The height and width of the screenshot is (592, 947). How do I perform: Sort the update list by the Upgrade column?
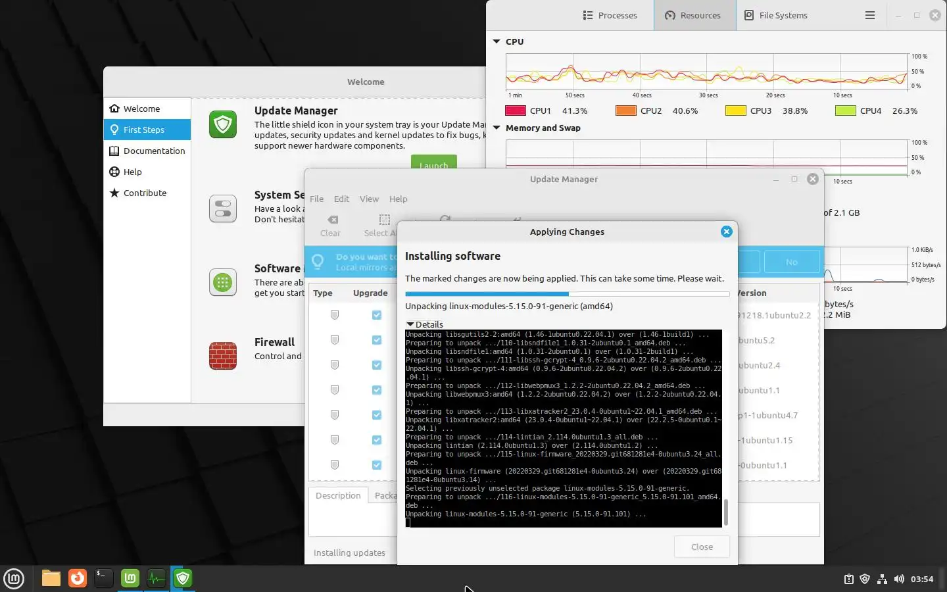[x=370, y=293]
